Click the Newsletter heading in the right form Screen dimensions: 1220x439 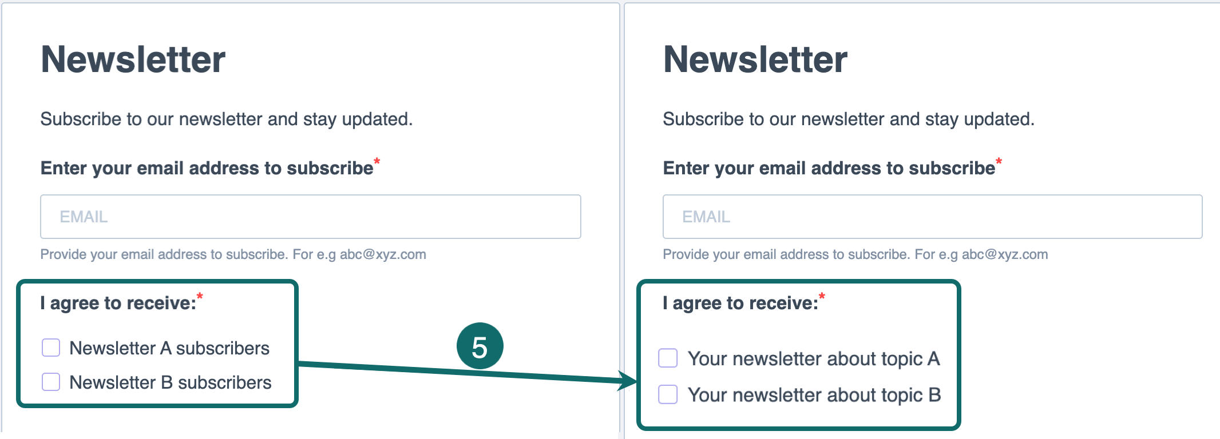click(x=755, y=59)
